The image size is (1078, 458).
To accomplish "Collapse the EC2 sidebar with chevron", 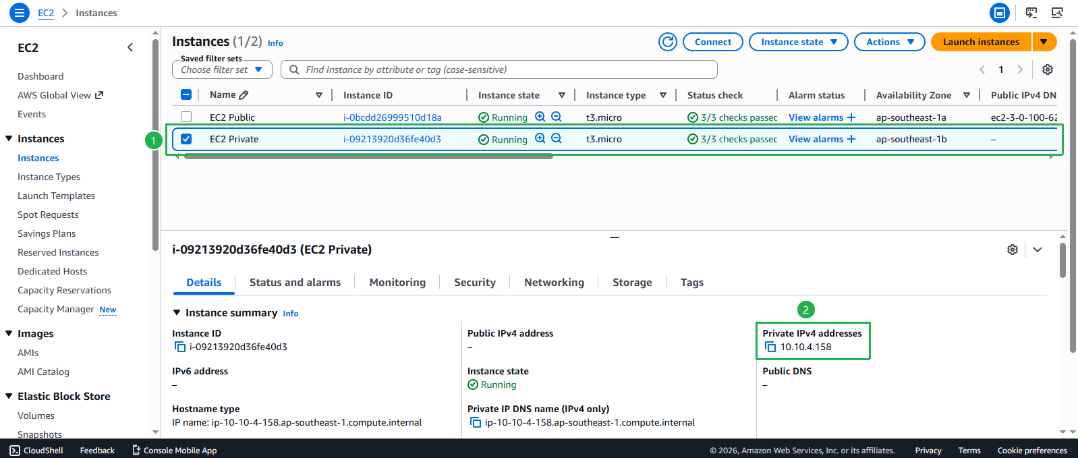I will coord(130,47).
